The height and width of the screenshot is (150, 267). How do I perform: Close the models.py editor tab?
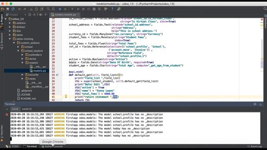click(x=78, y=15)
